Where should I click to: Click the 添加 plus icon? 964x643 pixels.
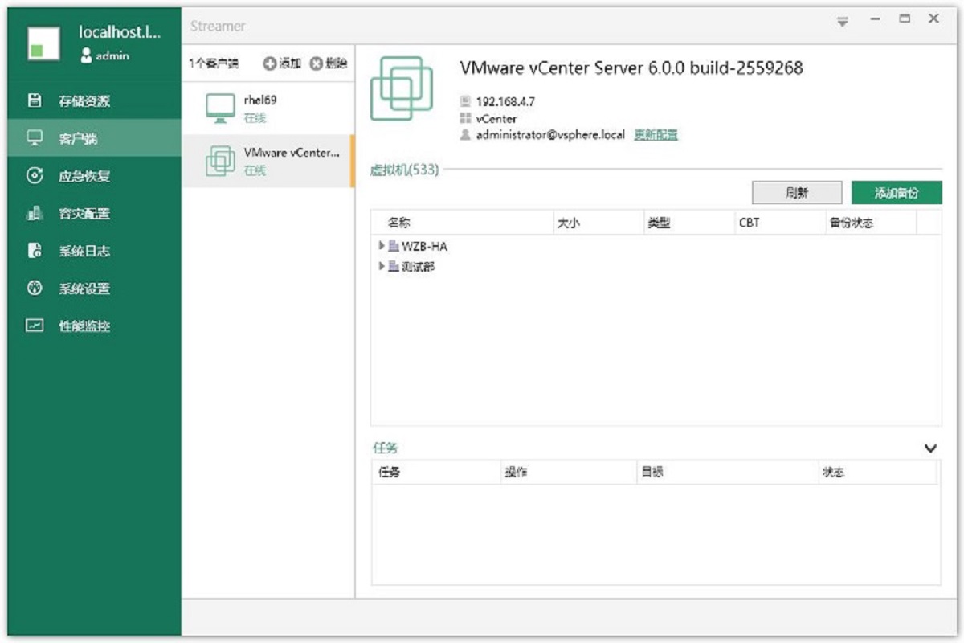[270, 63]
